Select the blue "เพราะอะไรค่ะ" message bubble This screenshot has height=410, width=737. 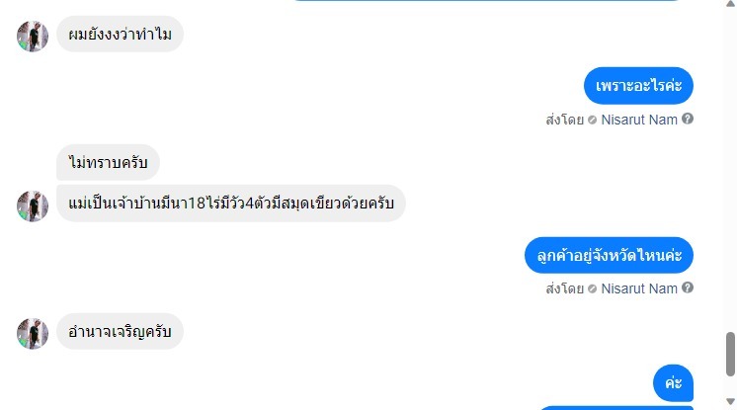click(638, 86)
